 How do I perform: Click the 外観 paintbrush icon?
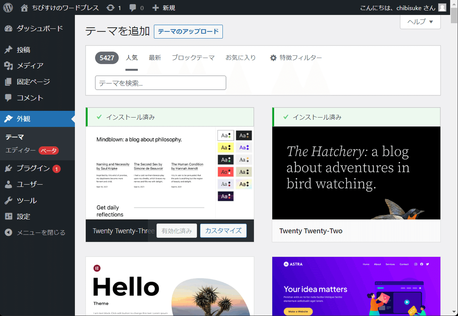tap(8, 119)
